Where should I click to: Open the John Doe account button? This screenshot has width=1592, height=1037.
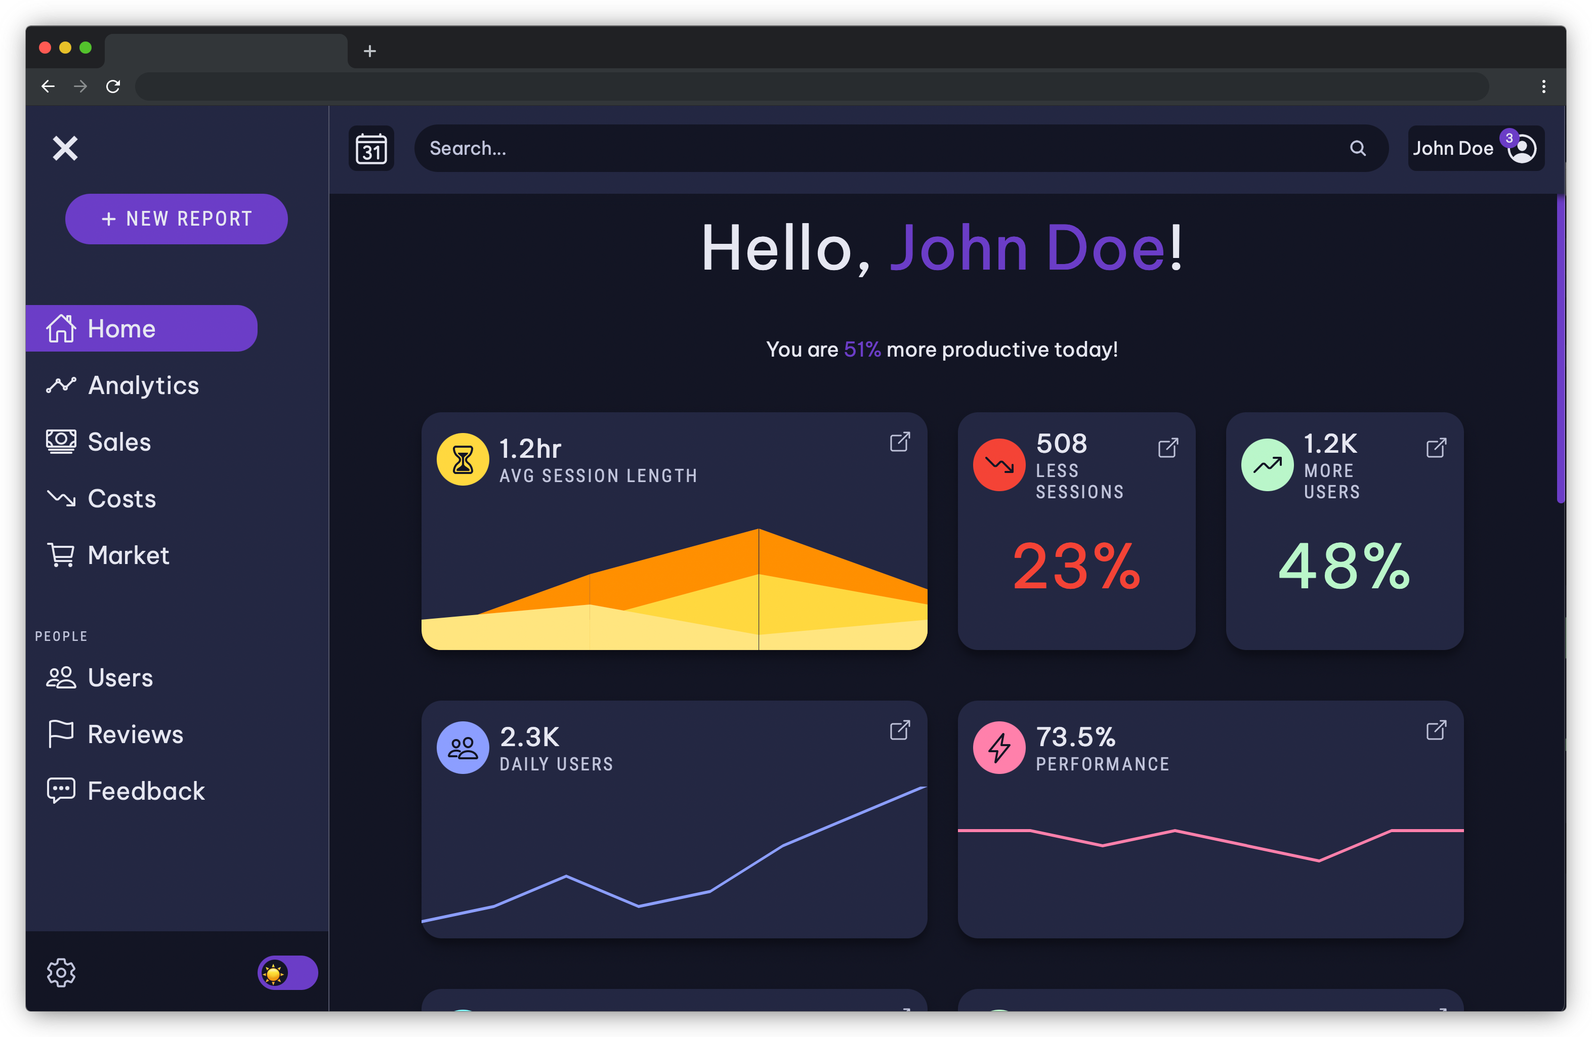(1452, 148)
